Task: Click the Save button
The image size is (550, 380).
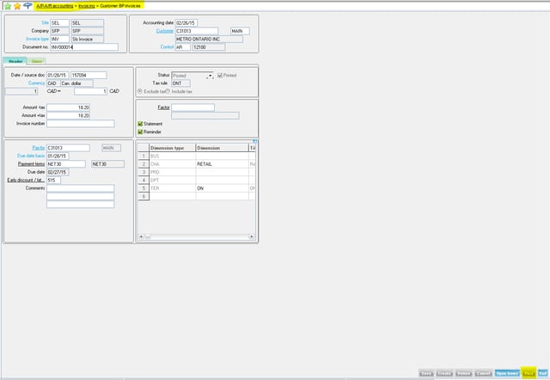Action: [x=425, y=374]
